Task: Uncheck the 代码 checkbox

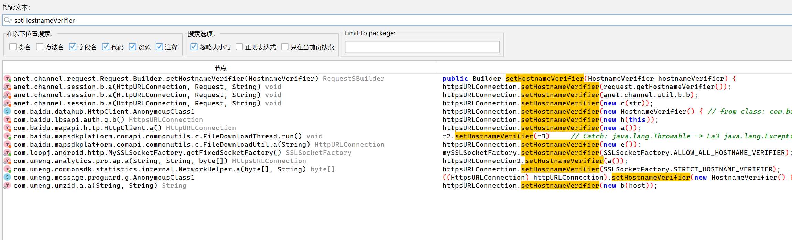Action: tap(106, 47)
